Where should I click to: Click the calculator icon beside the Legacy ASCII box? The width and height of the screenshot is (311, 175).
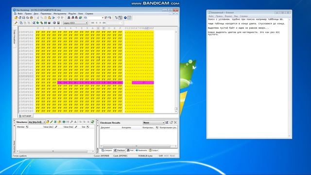[58, 23]
